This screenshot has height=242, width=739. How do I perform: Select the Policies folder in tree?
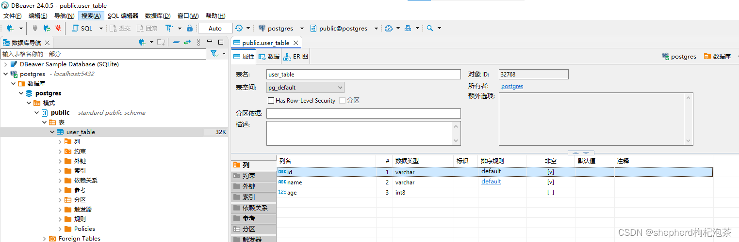[x=84, y=229]
